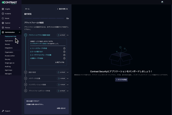Viewport: 172px width, 115px height.
Task: Open Add agent page
Action: tap(8, 74)
